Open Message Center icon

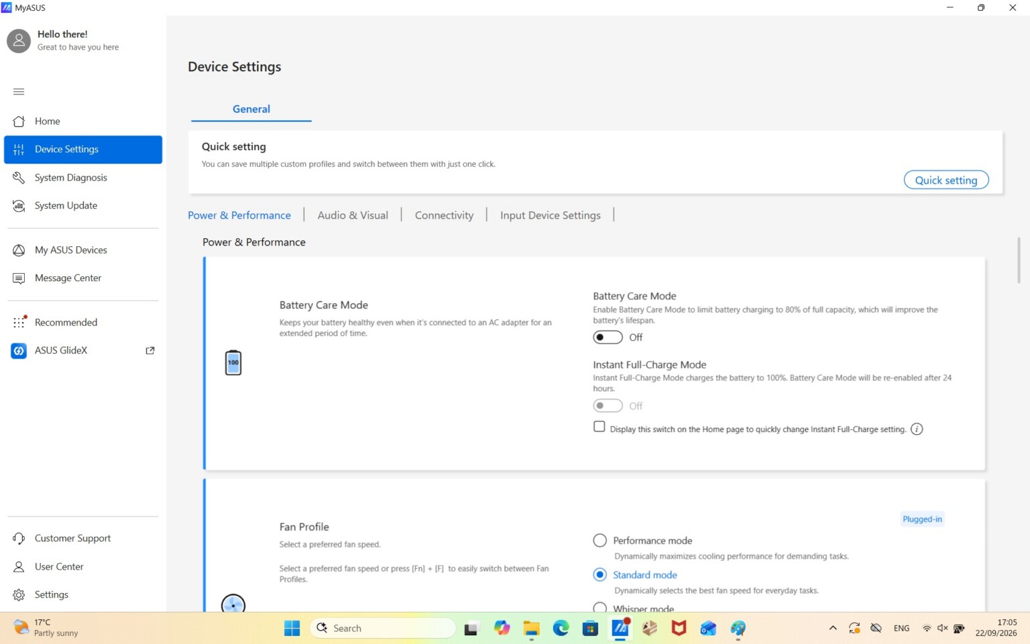[19, 278]
